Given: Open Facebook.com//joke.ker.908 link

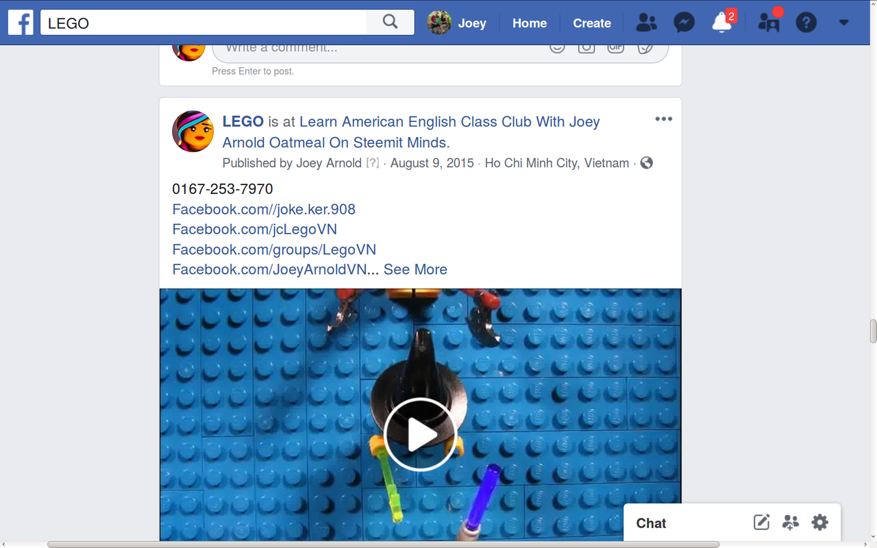Looking at the screenshot, I should click(x=264, y=209).
